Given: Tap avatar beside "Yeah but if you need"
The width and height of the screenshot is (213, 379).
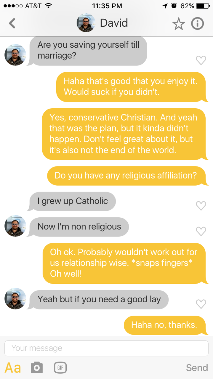Looking at the screenshot, I should [x=15, y=298].
